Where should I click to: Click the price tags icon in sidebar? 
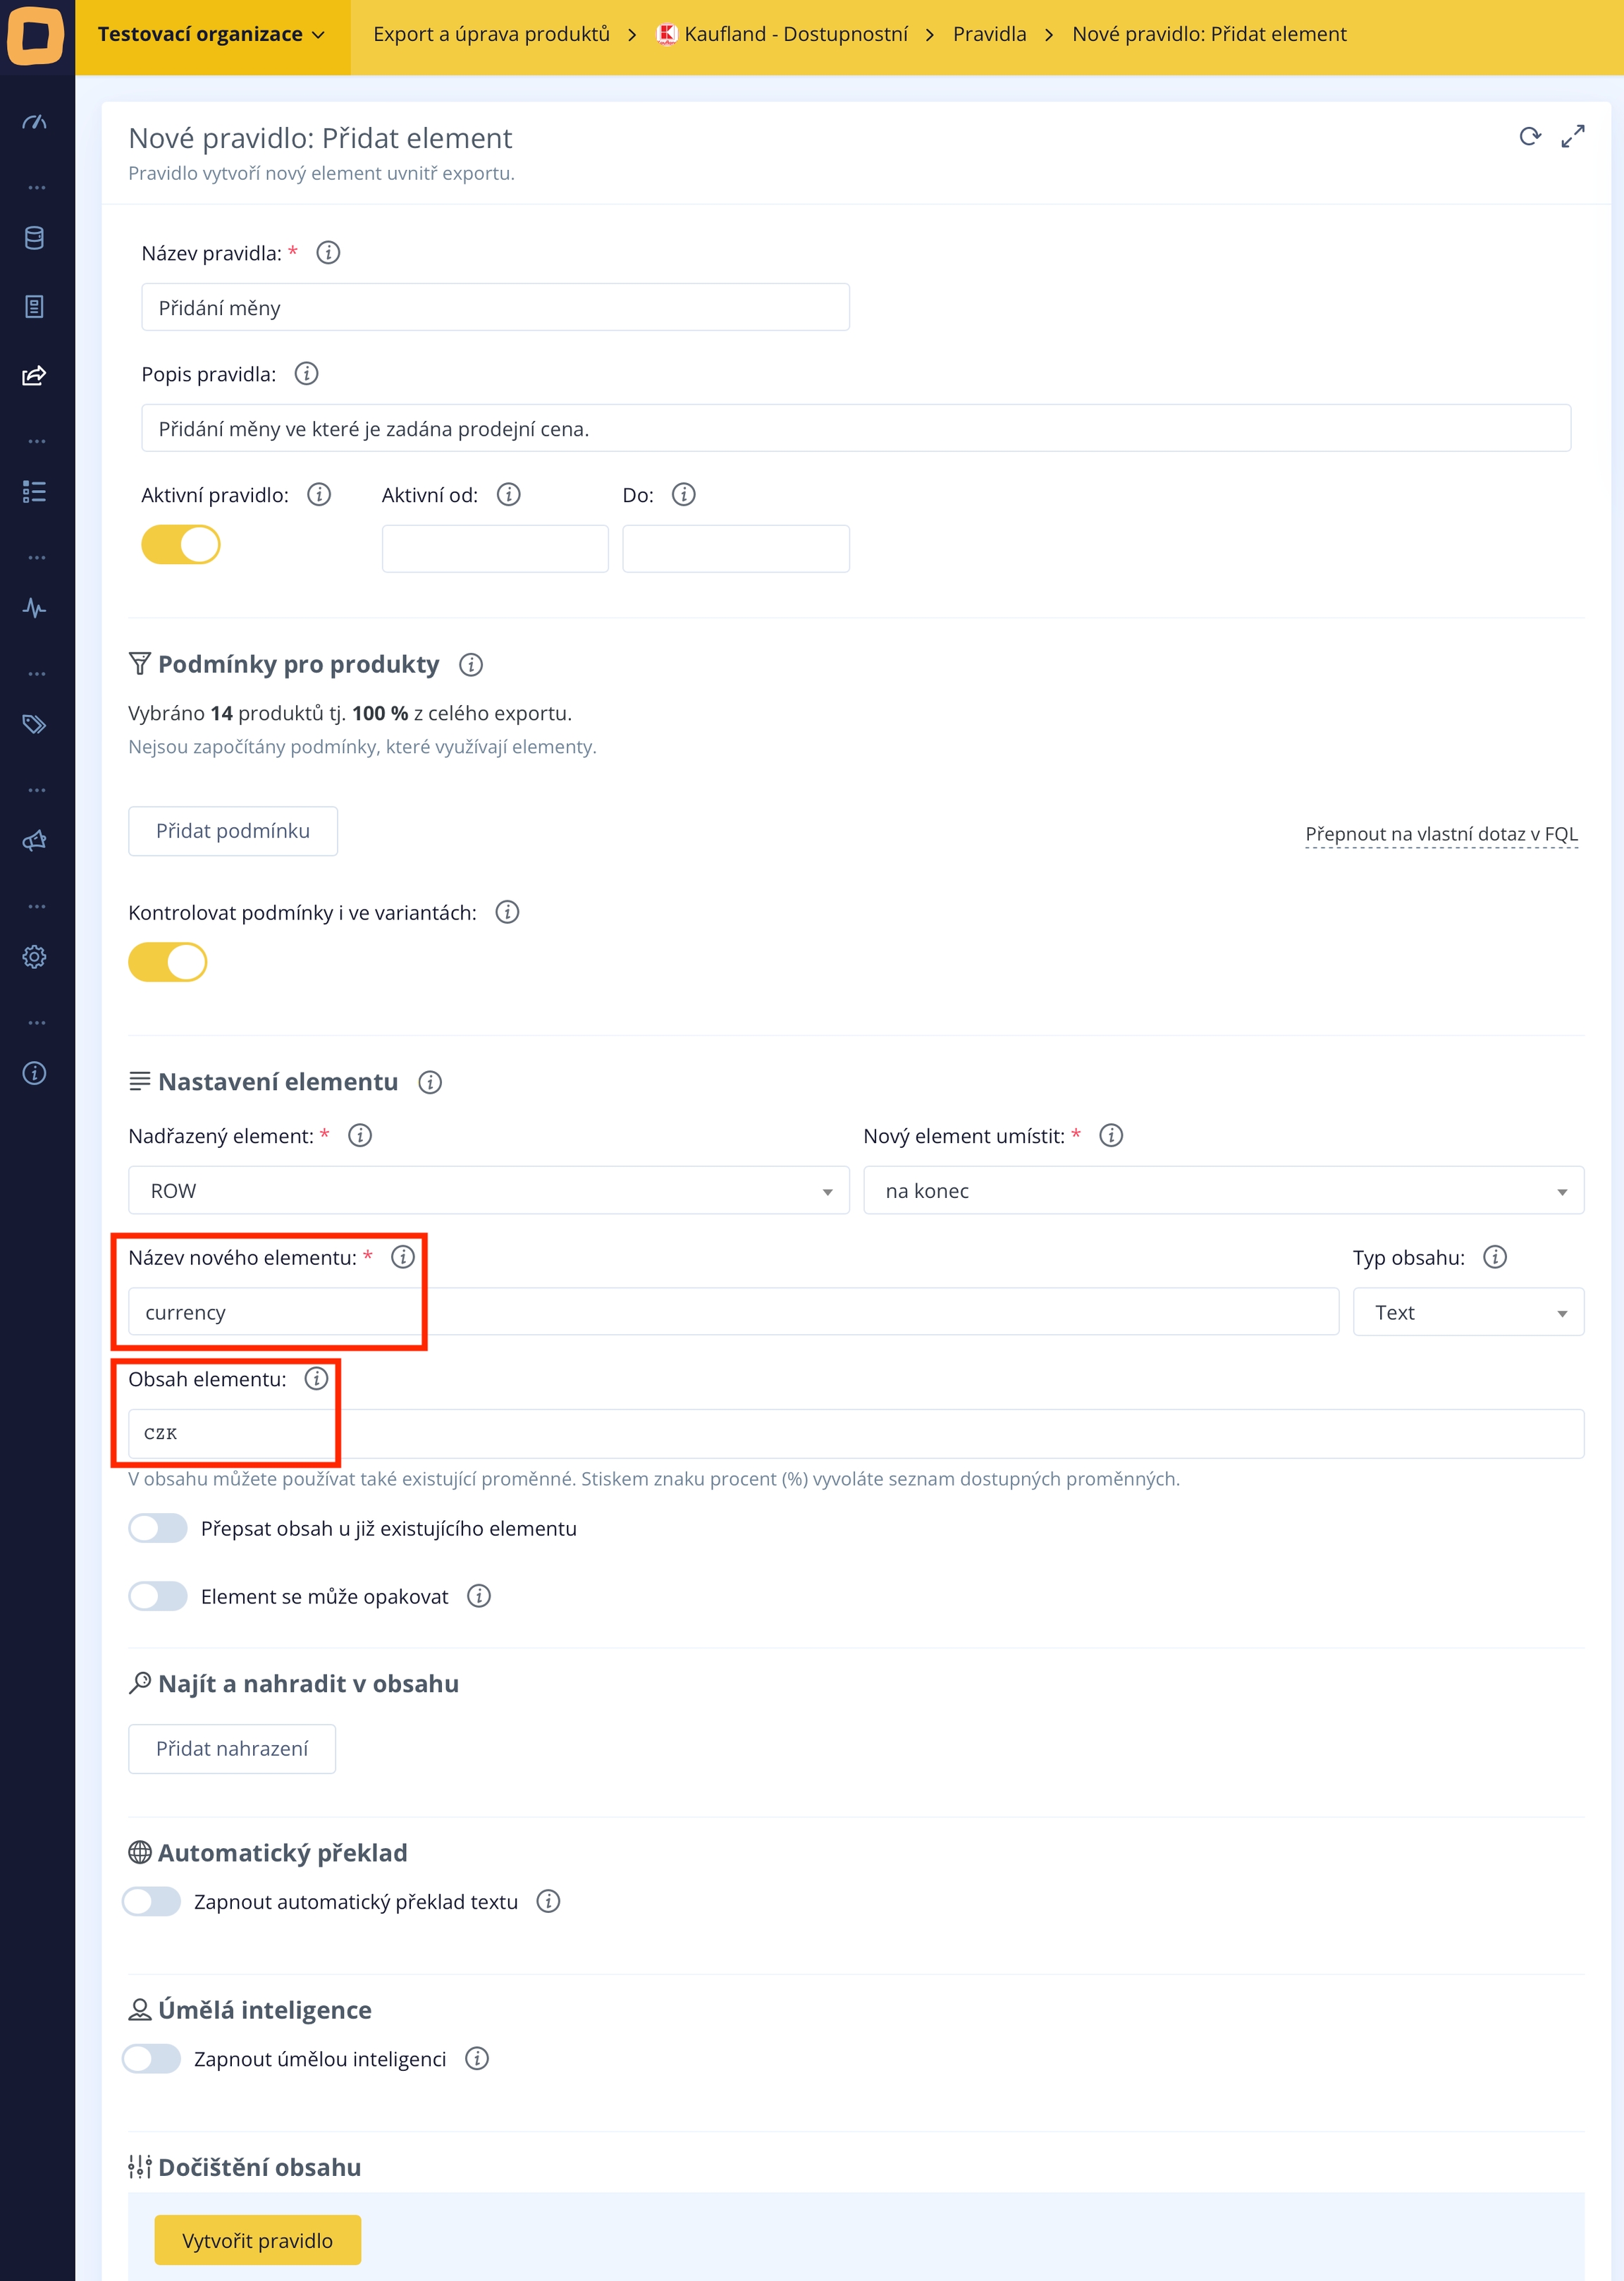click(x=35, y=724)
